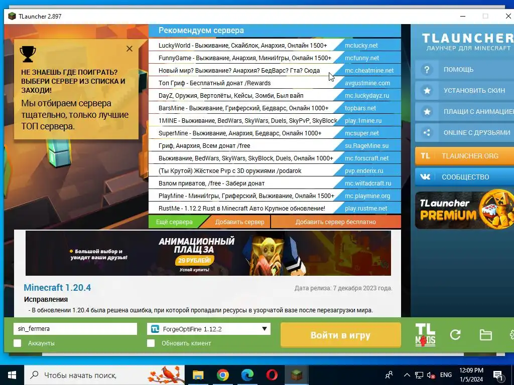This screenshot has height=385, width=514.
Task: Click the question mark icon next to Помощь
Action: (x=427, y=69)
